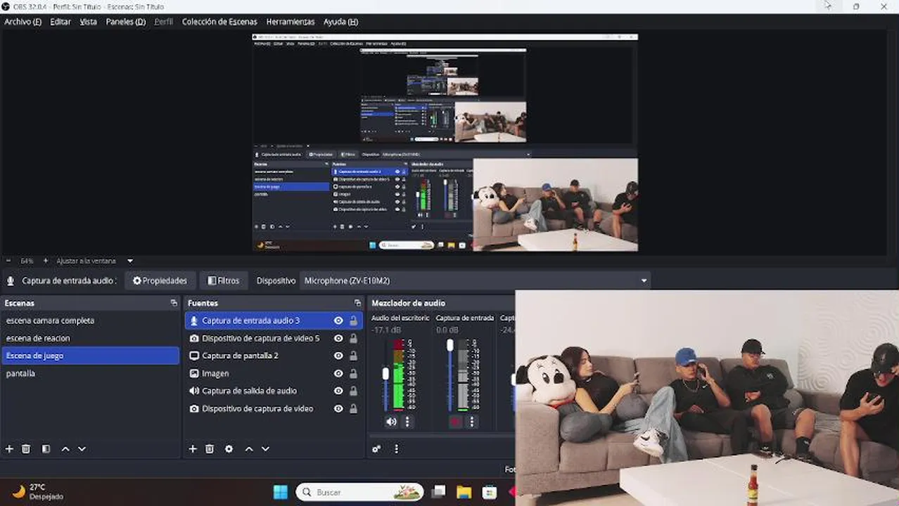The image size is (899, 506).
Task: Select scene 'escena camara completa'
Action: [91, 320]
